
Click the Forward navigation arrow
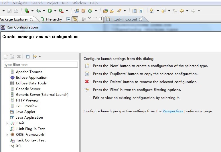(193, 11)
